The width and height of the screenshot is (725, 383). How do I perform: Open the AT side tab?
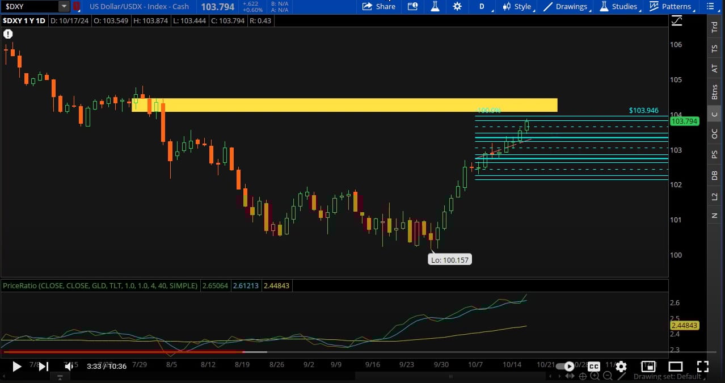click(715, 69)
